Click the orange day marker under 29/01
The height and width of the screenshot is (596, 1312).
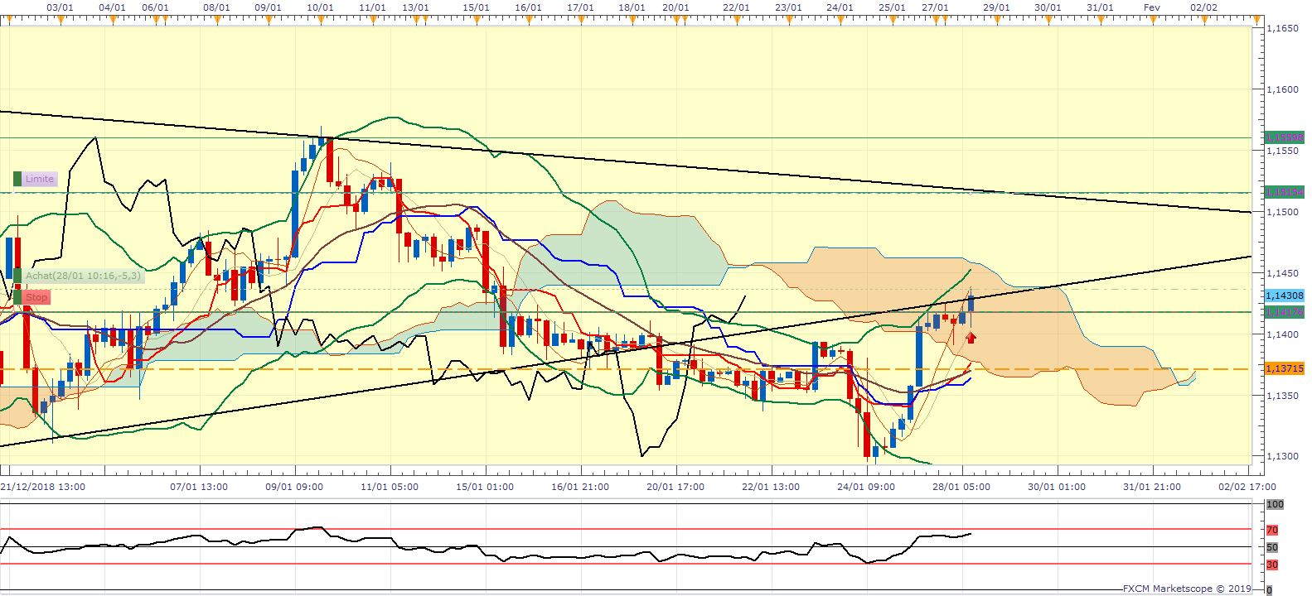click(x=997, y=20)
